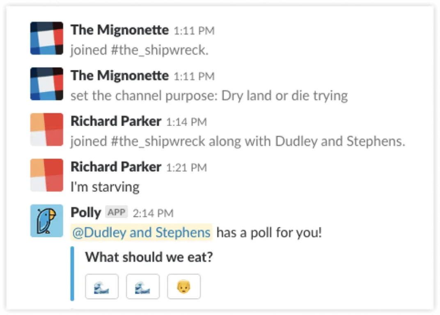This screenshot has width=440, height=315.
Task: Click the 2:14 PM timestamp on Polly's message
Action: [x=153, y=213]
